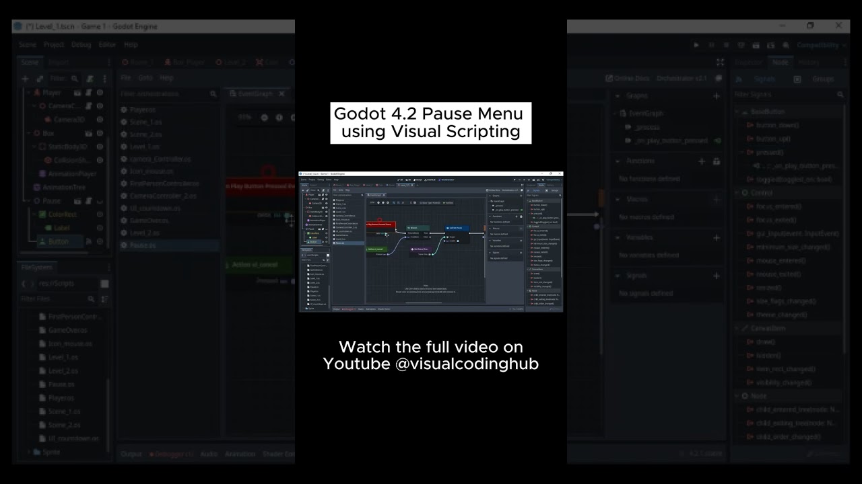The height and width of the screenshot is (484, 862).
Task: Toggle visibility of the Pause node
Action: (100, 201)
